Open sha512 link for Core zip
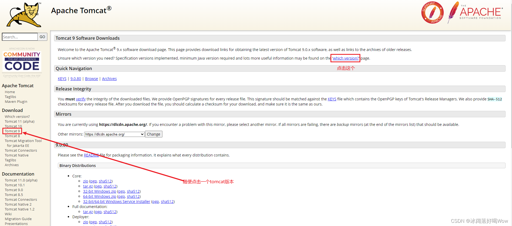 [105, 181]
